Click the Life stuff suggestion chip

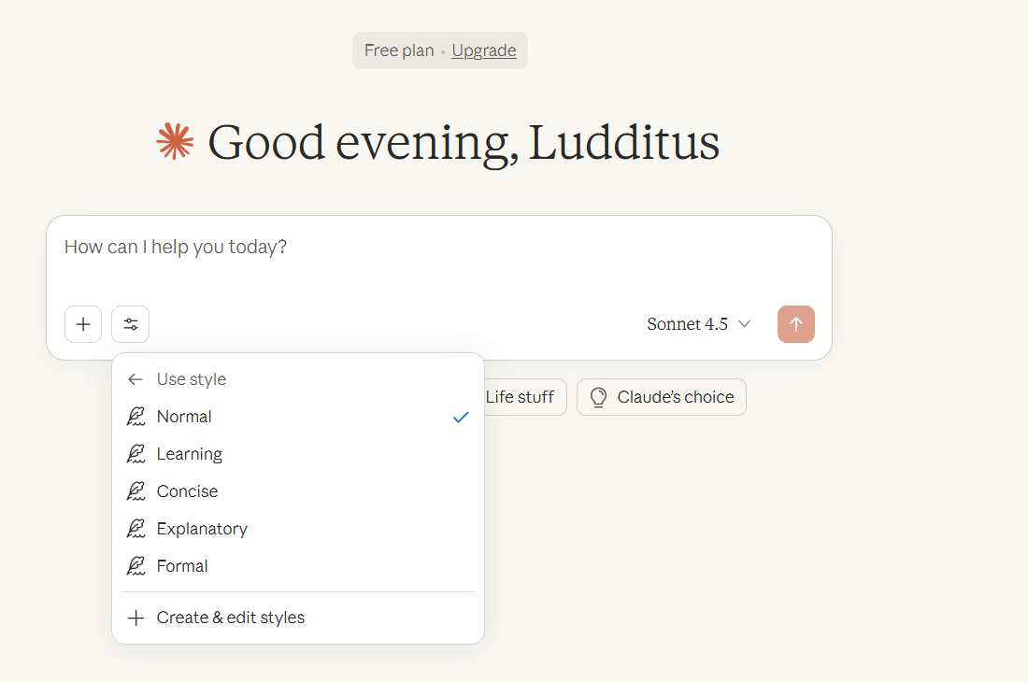tap(521, 397)
